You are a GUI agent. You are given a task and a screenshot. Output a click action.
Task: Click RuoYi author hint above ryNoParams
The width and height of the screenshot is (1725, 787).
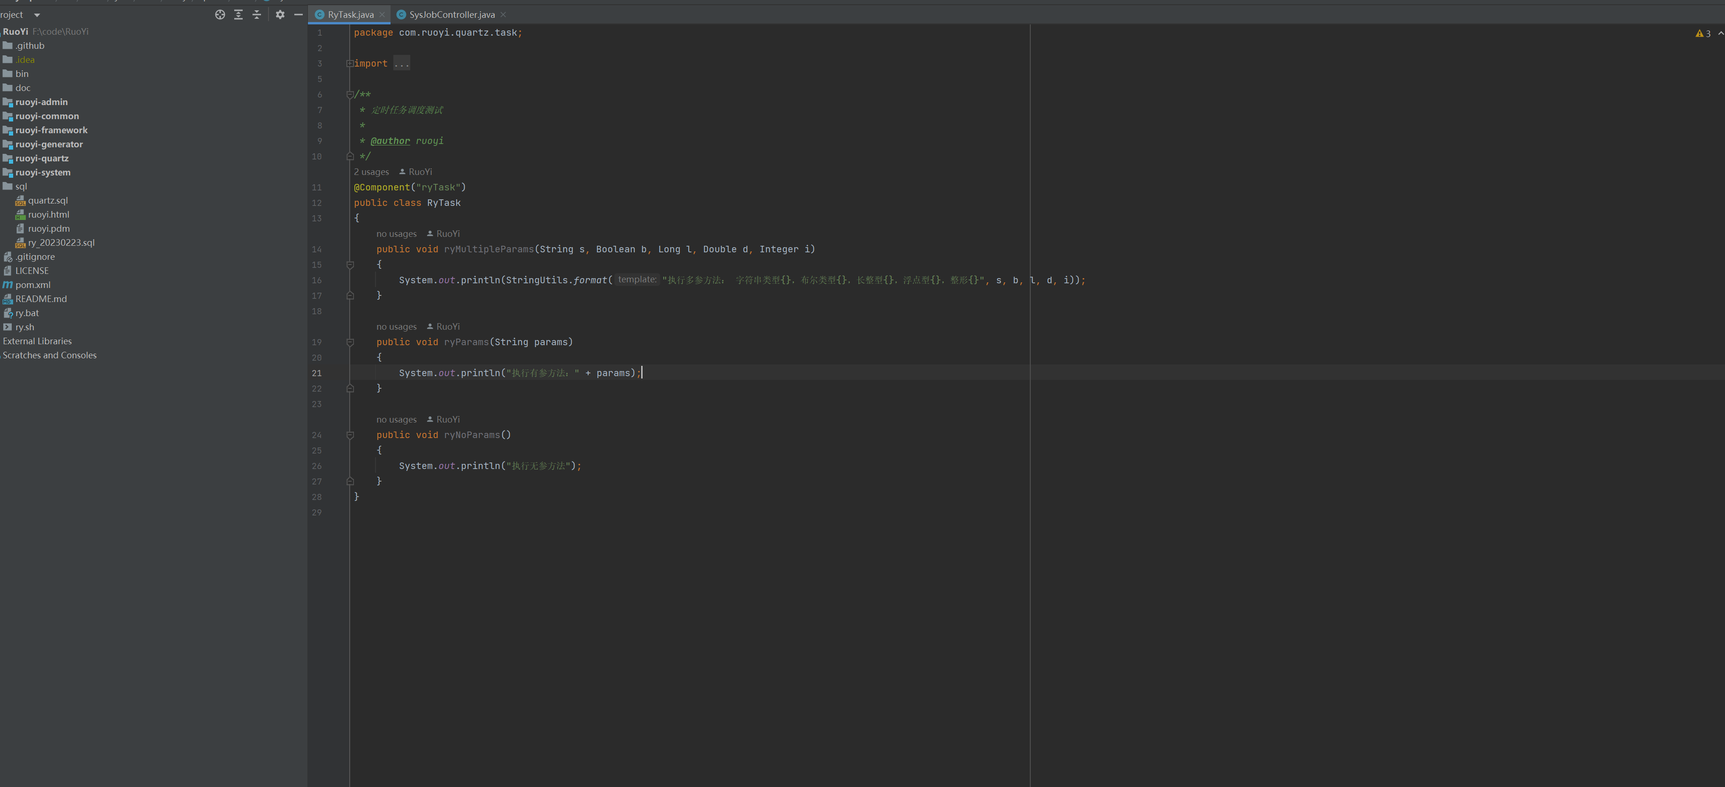[x=443, y=420]
